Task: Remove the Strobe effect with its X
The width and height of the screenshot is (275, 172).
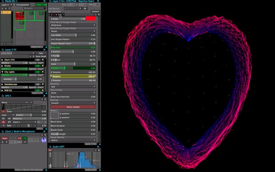Action: (43, 66)
